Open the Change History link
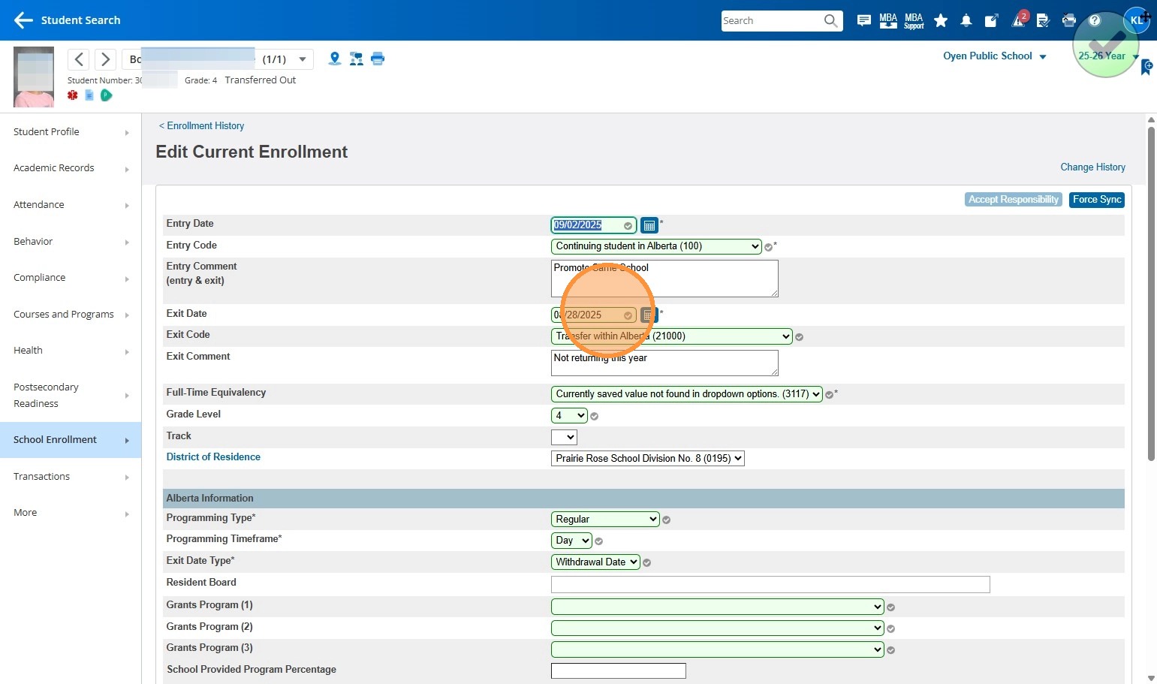The height and width of the screenshot is (684, 1157). [1092, 167]
